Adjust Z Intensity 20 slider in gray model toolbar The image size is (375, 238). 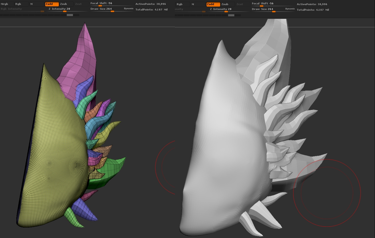tap(228, 10)
